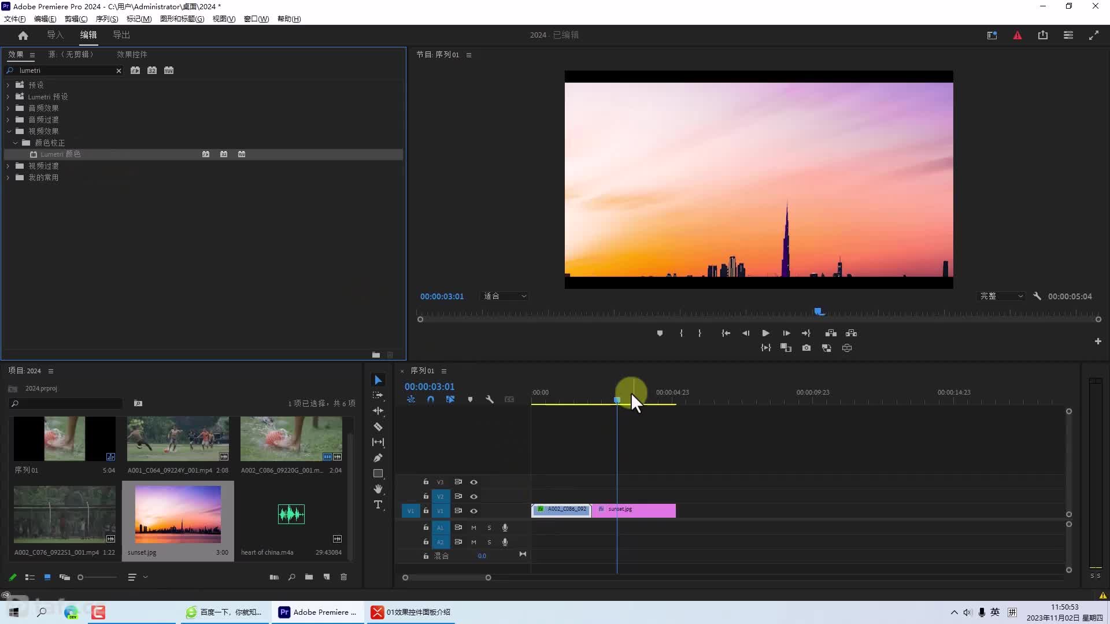Click Mark Out bracket button
The image size is (1110, 624).
click(700, 333)
